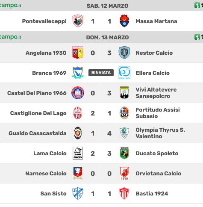
Task: Click the San Sisto team name
Action: 53,194
